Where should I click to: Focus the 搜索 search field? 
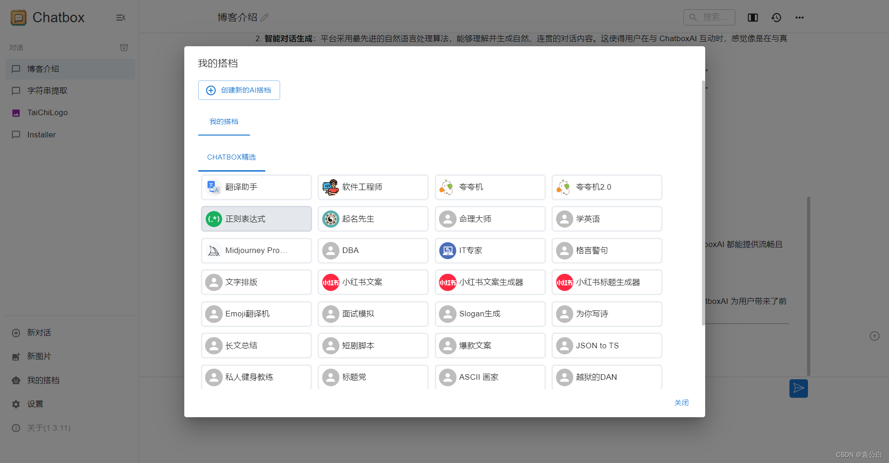[x=709, y=17]
